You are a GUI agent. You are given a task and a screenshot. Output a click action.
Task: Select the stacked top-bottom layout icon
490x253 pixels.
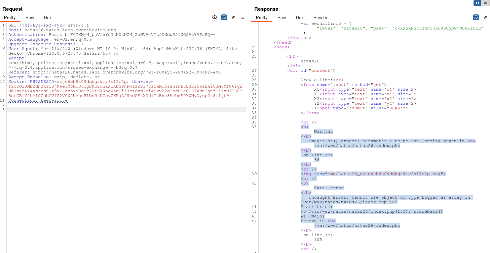[485, 3]
